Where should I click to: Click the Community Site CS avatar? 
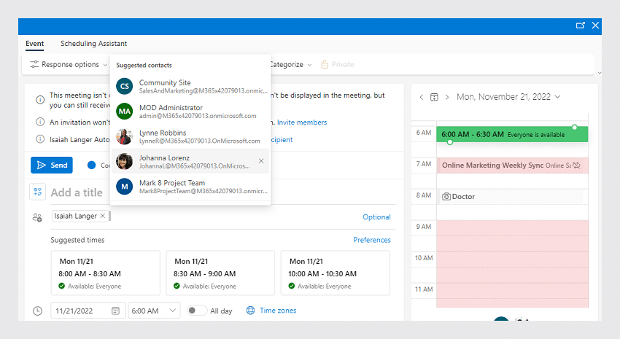pyautogui.click(x=124, y=86)
